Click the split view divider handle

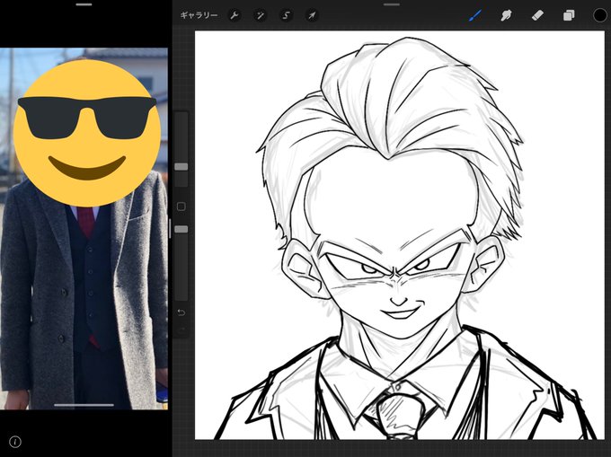click(x=170, y=228)
